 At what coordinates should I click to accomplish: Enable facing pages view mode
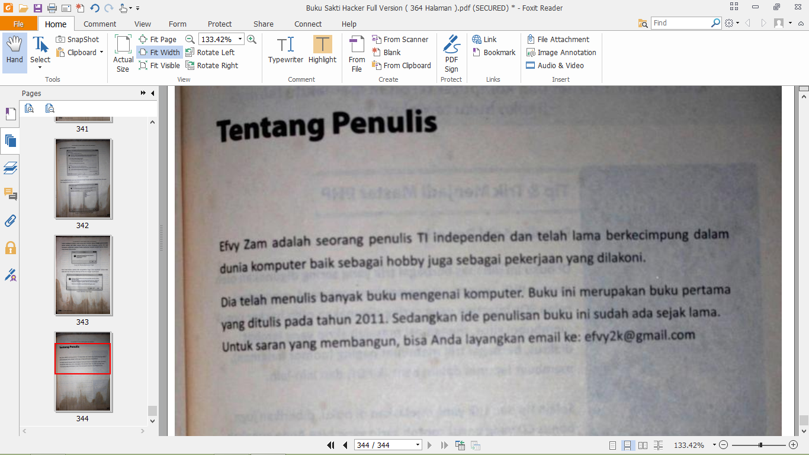[x=643, y=445]
